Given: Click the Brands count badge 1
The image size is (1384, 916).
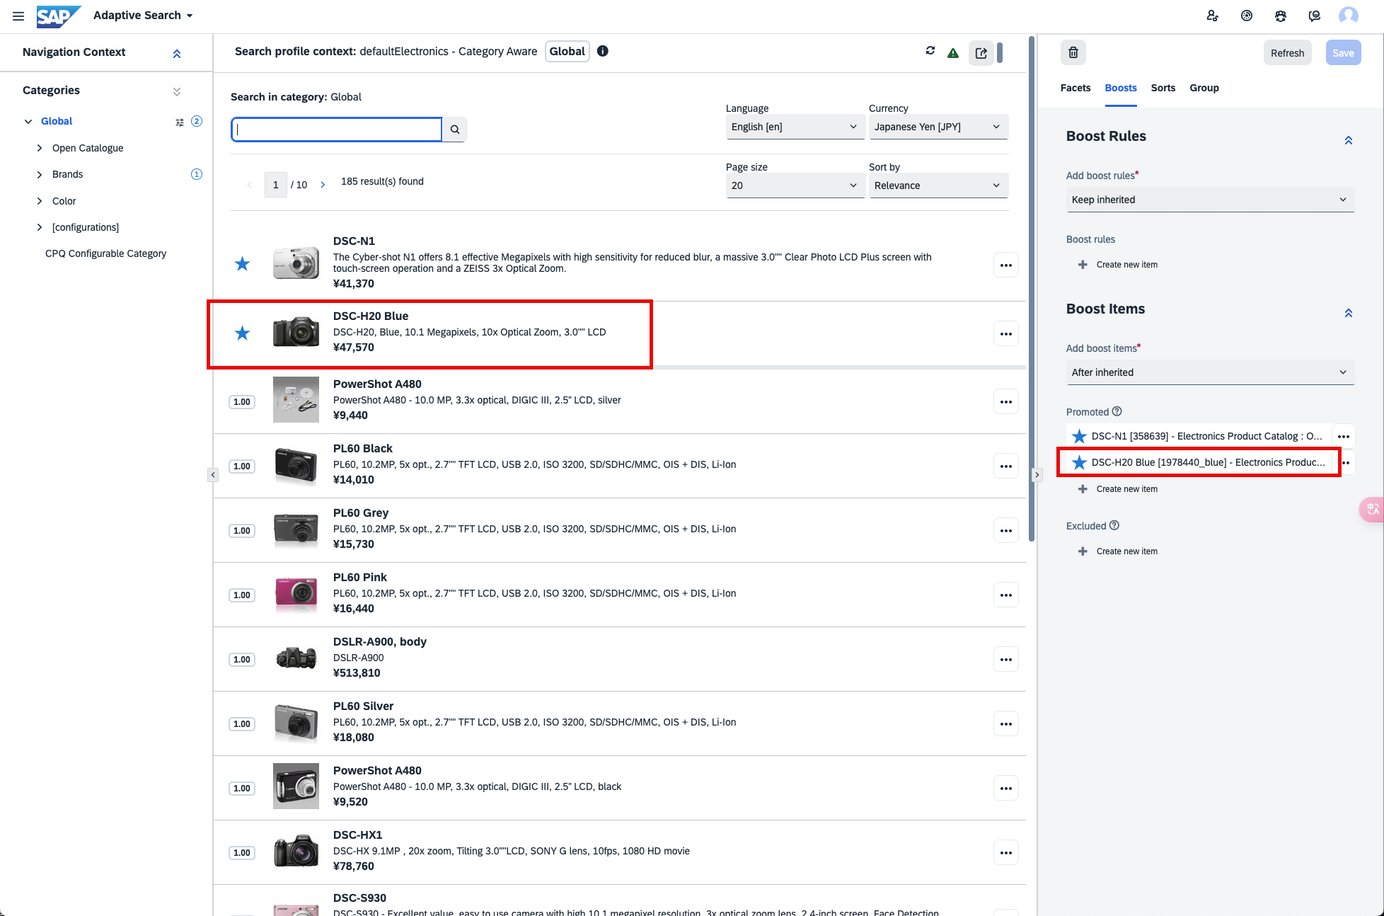Looking at the screenshot, I should pos(197,174).
